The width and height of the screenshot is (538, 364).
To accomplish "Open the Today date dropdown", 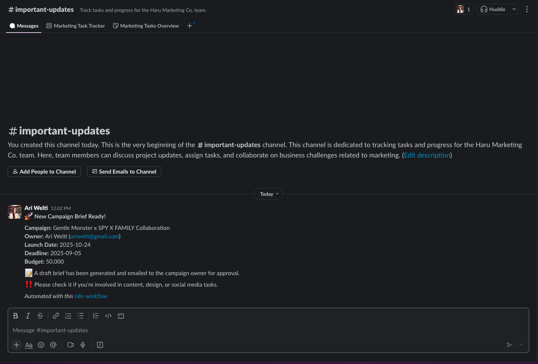I will click(x=269, y=194).
